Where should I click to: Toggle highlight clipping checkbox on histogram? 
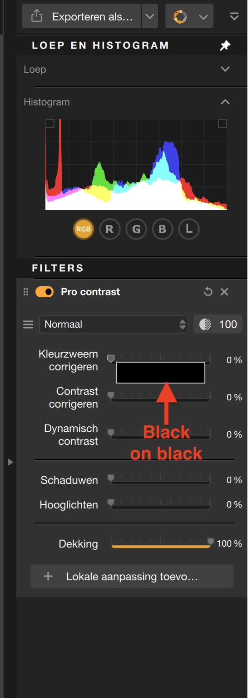pyautogui.click(x=223, y=124)
